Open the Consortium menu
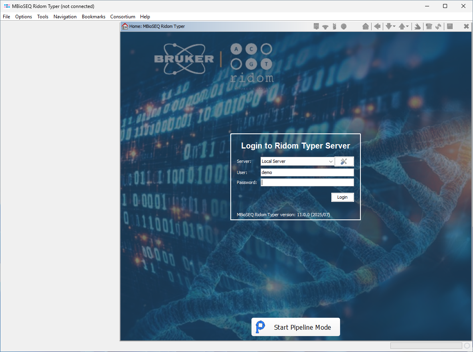Image resolution: width=473 pixels, height=352 pixels. point(123,17)
